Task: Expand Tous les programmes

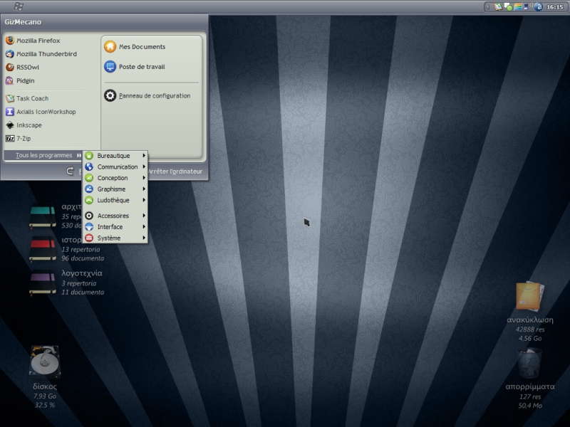Action: coord(43,155)
